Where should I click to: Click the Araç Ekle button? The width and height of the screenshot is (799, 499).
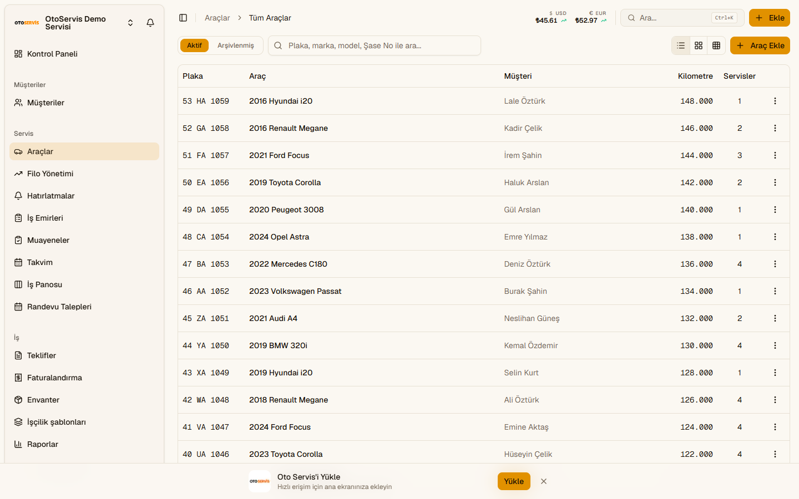coord(760,45)
